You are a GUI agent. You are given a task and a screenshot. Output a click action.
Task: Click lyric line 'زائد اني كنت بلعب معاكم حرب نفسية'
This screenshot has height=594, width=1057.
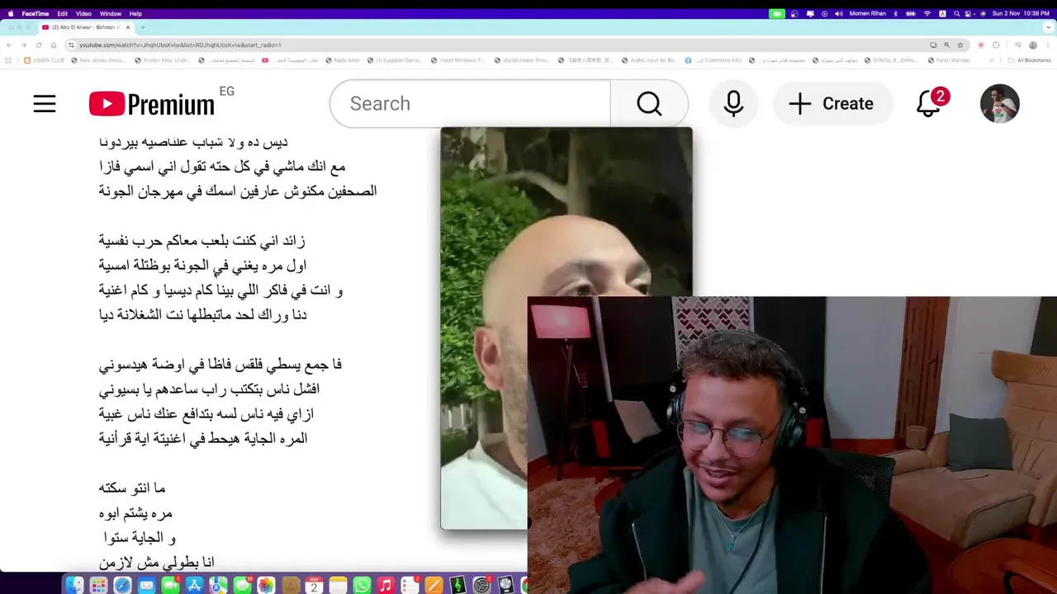201,241
